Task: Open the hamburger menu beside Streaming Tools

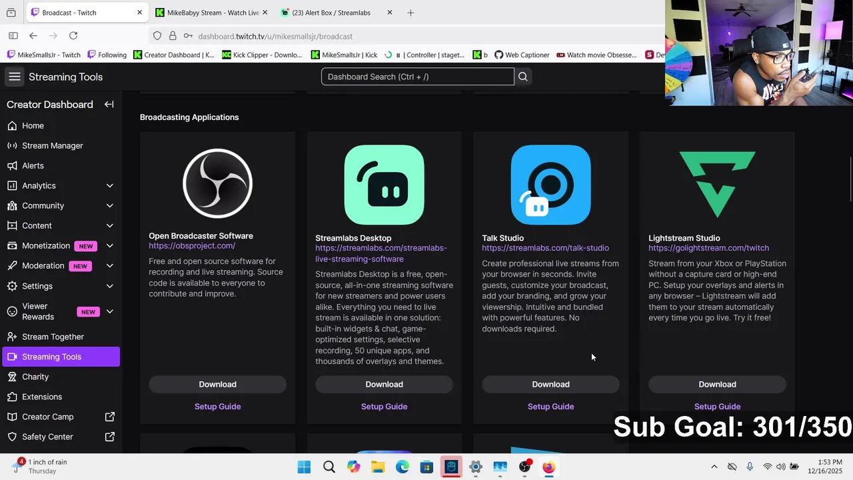Action: click(14, 77)
